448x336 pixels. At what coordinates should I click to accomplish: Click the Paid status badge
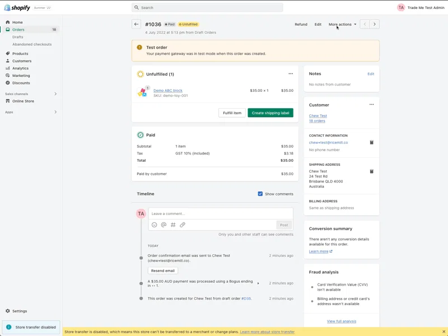[x=170, y=25]
